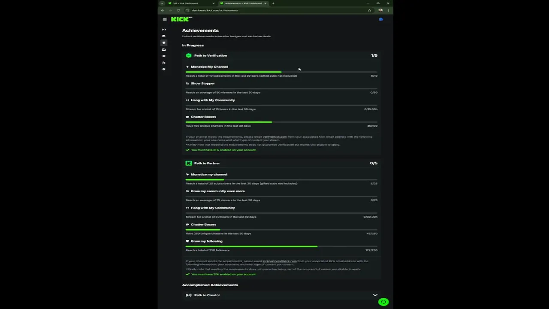Viewport: 549px width, 309px height.
Task: Click the blue profile avatar in Kick header
Action: click(x=381, y=19)
